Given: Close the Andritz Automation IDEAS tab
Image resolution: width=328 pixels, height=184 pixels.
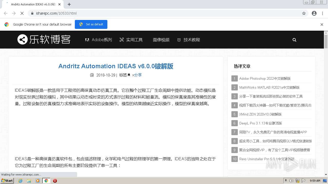Looking at the screenshot, I should coord(59,4).
